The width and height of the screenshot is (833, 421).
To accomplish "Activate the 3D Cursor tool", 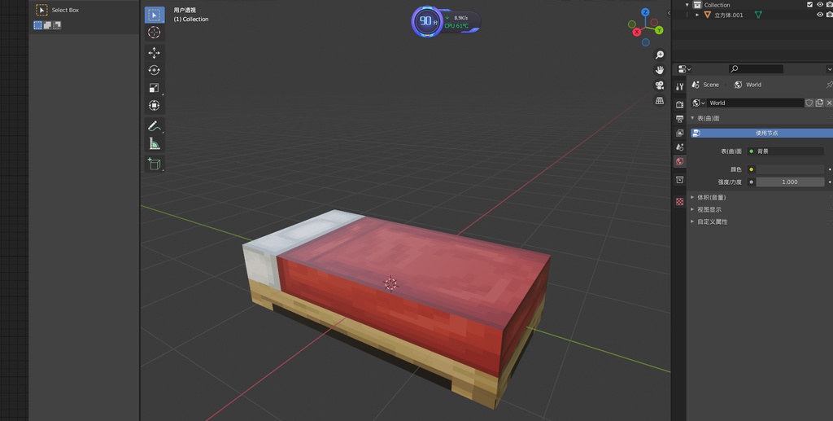I will [154, 33].
